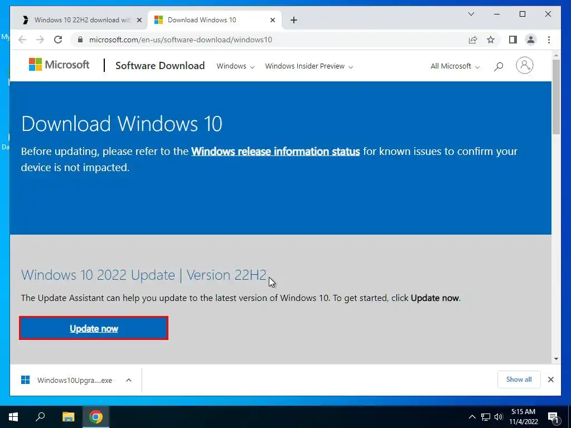Open a new tab with the plus button
This screenshot has width=571, height=428.
pyautogui.click(x=294, y=20)
